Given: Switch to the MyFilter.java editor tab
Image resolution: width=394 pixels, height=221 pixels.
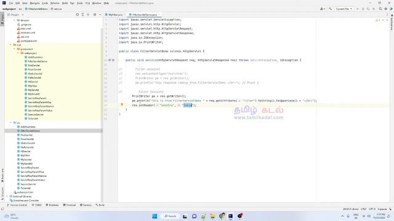Looking at the screenshot, I should point(115,15).
